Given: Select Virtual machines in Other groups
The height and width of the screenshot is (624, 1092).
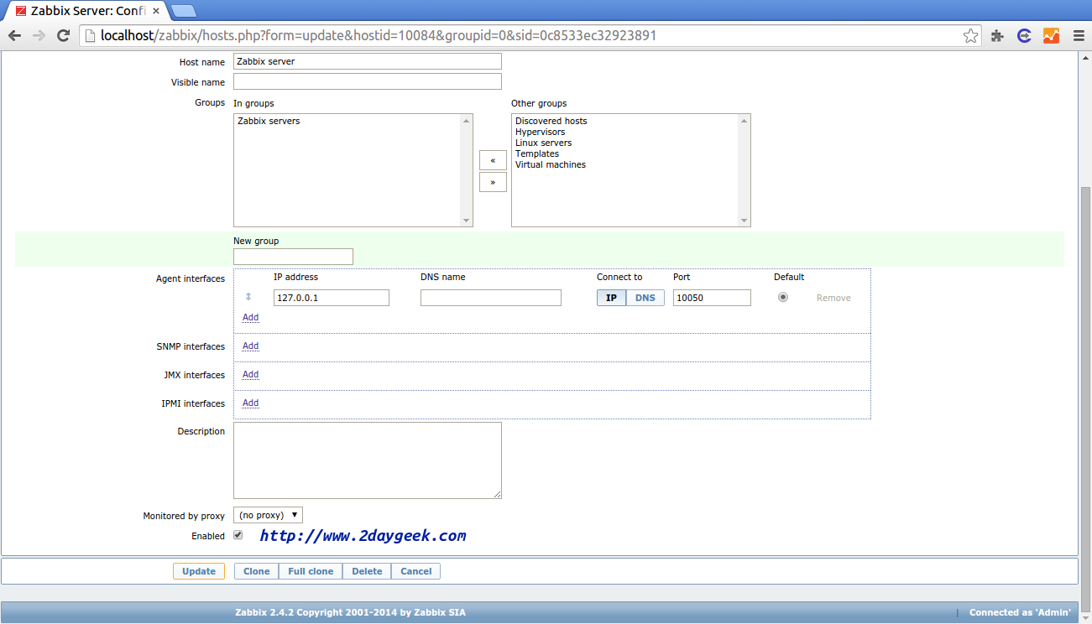Looking at the screenshot, I should click(551, 164).
